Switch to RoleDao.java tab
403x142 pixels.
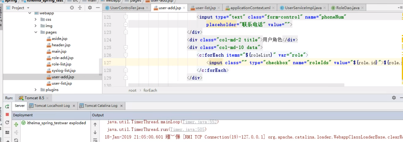click(347, 8)
